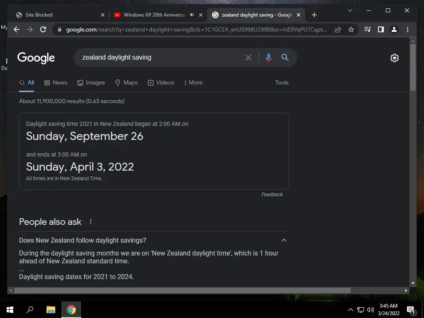Close the Site Blocked tab
This screenshot has width=424, height=318.
[x=103, y=15]
